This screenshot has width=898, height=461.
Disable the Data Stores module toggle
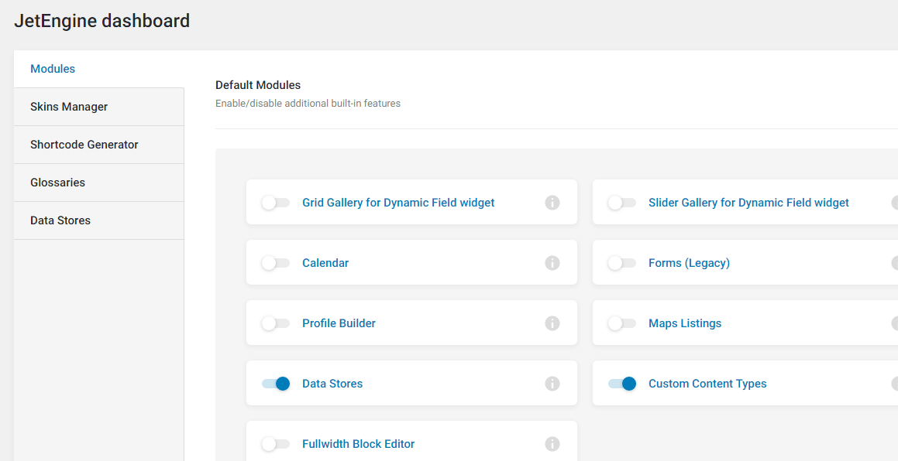[276, 384]
